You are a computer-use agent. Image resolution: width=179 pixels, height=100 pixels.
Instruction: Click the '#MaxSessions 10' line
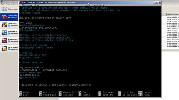coord(30,77)
